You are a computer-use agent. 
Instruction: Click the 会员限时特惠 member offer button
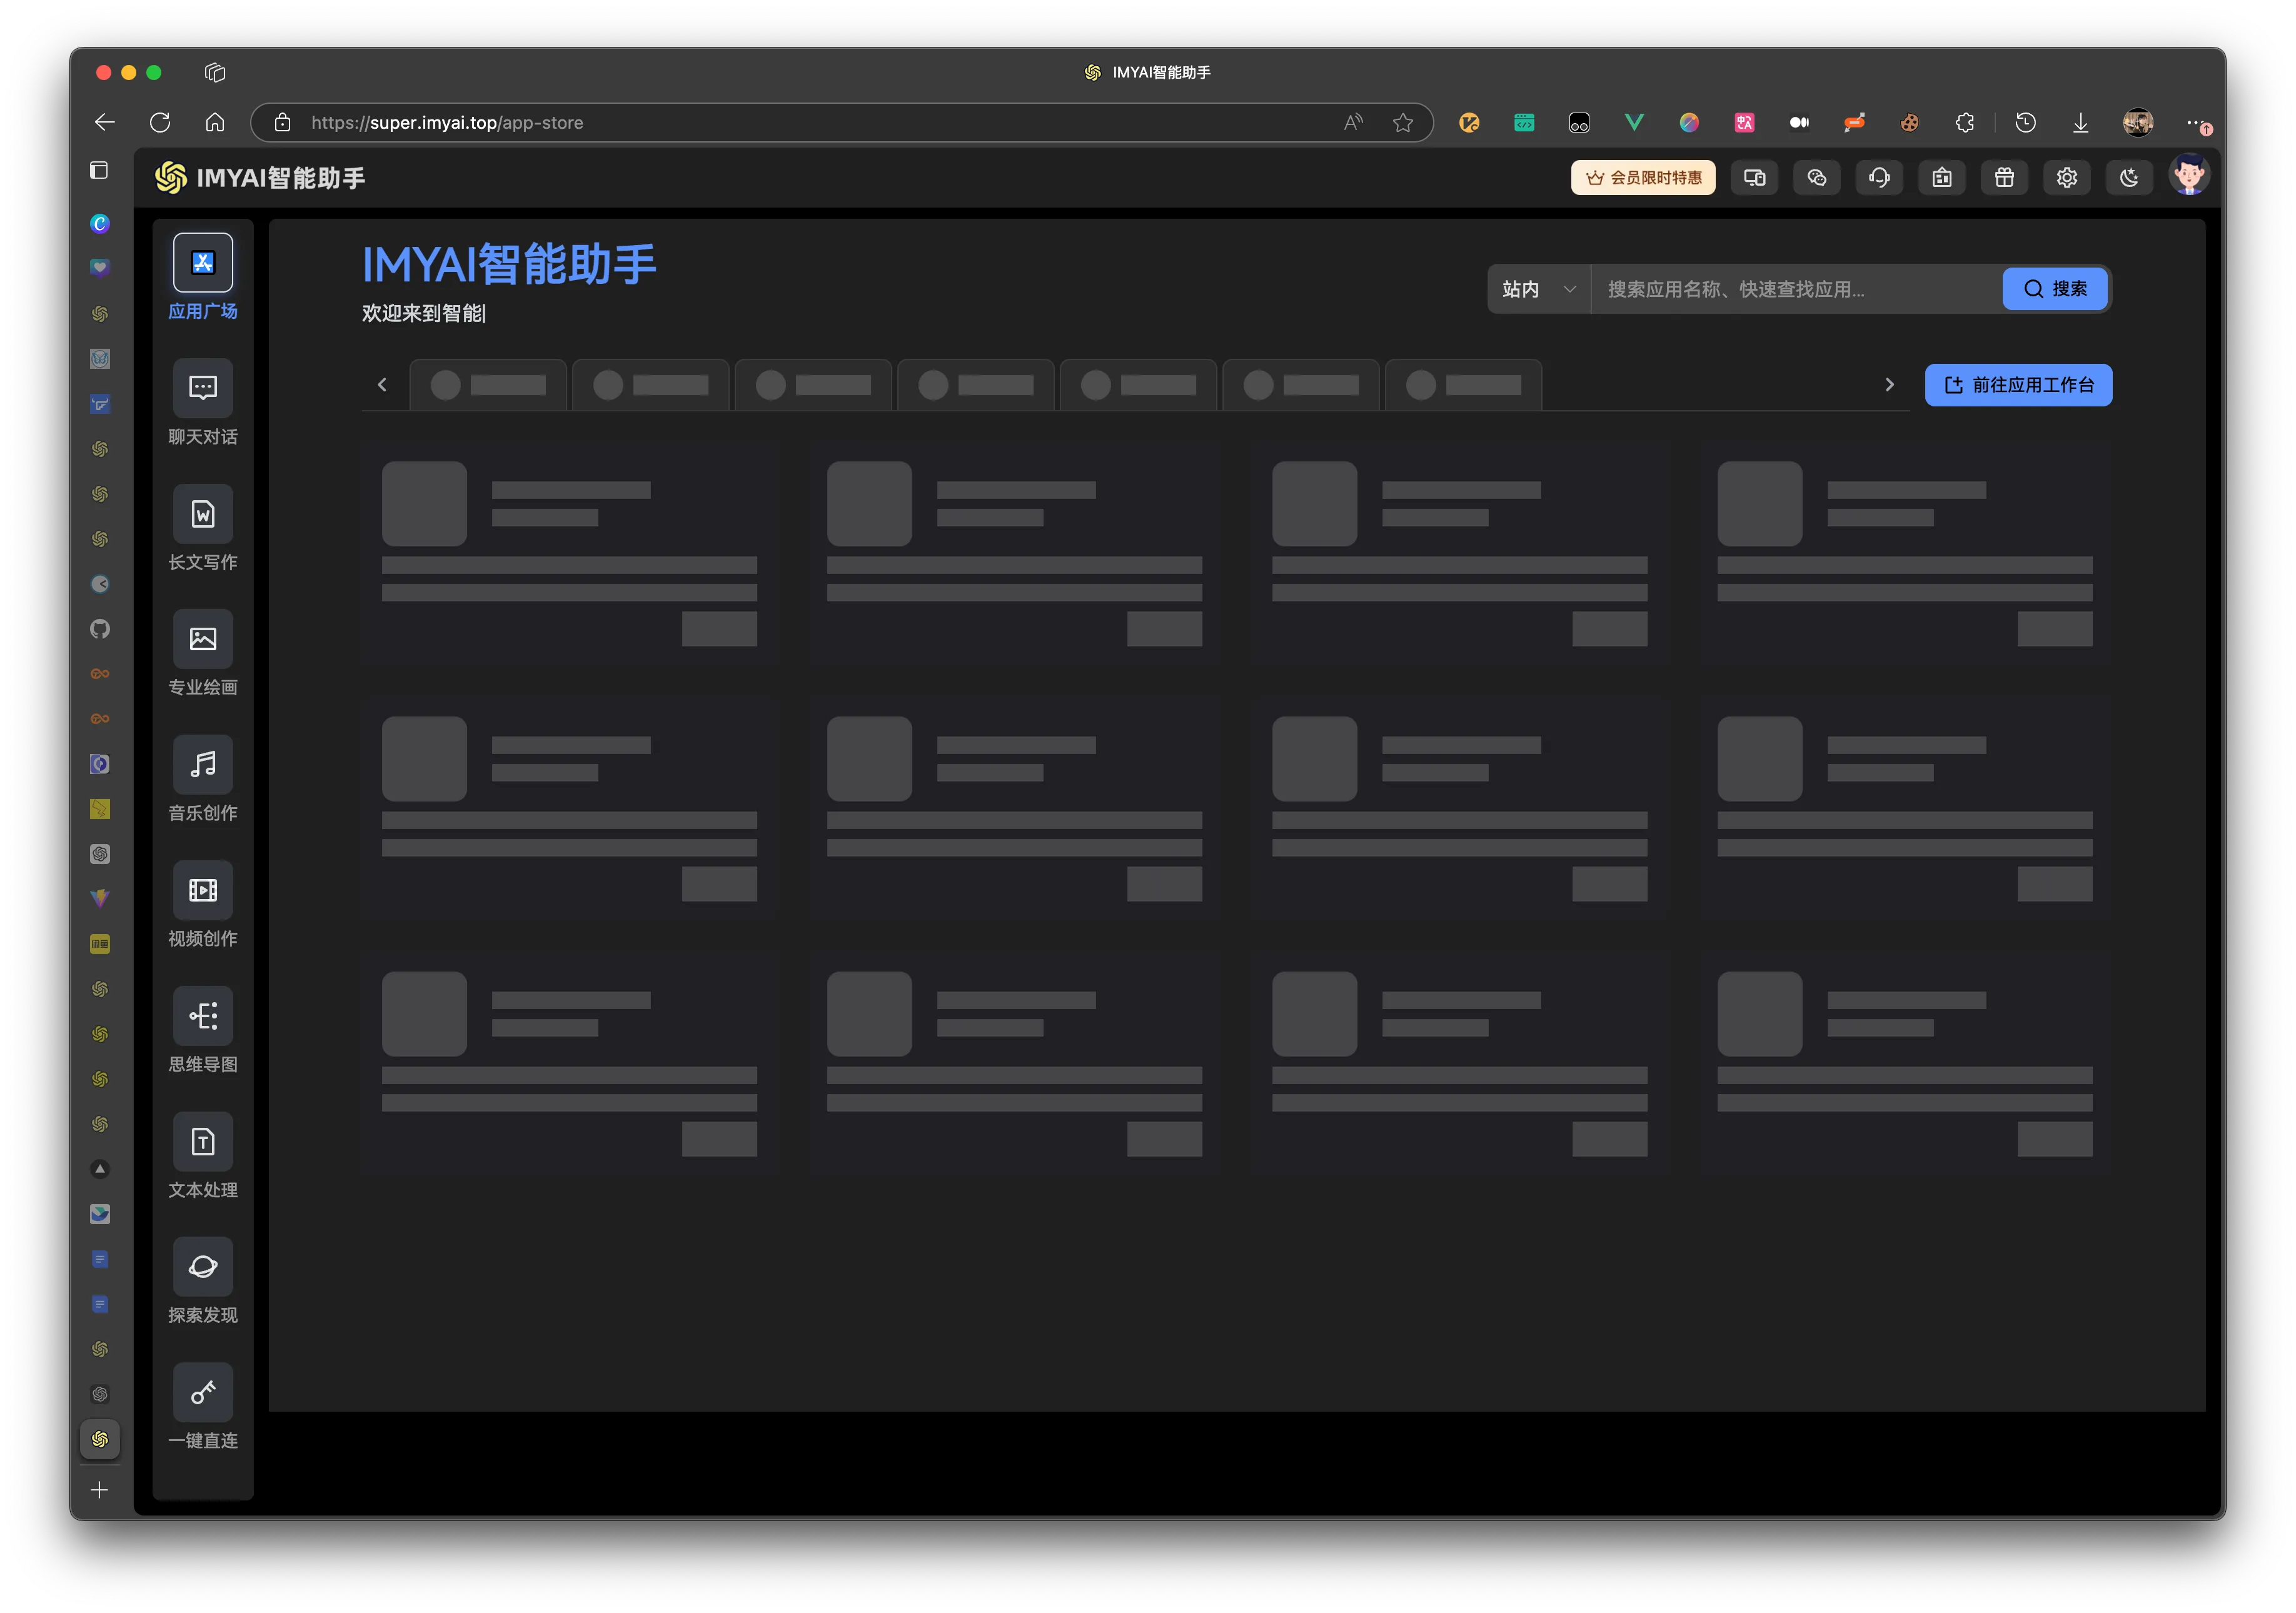[x=1643, y=178]
